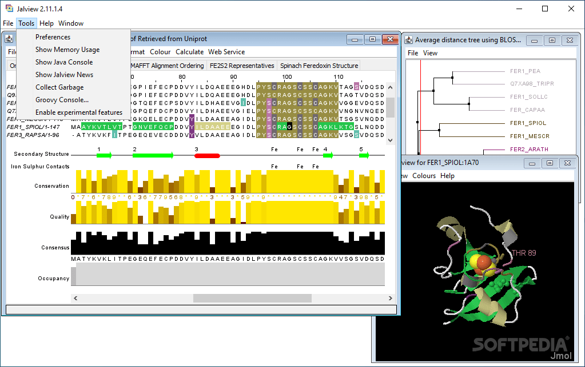585x367 pixels.
Task: Open the Web Service menu
Action: click(226, 52)
